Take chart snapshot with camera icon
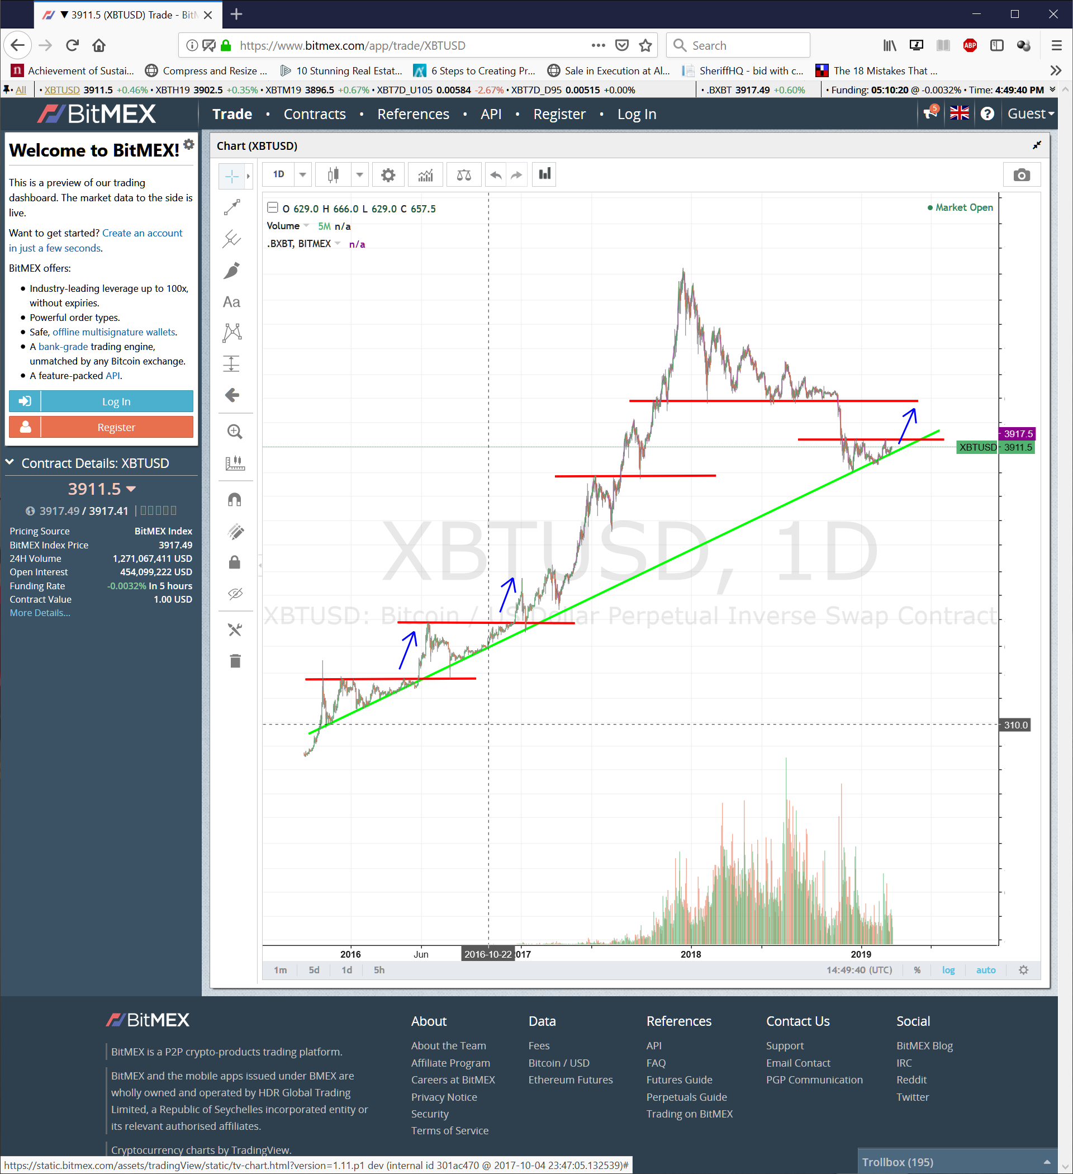This screenshot has width=1073, height=1174. pos(1021,174)
